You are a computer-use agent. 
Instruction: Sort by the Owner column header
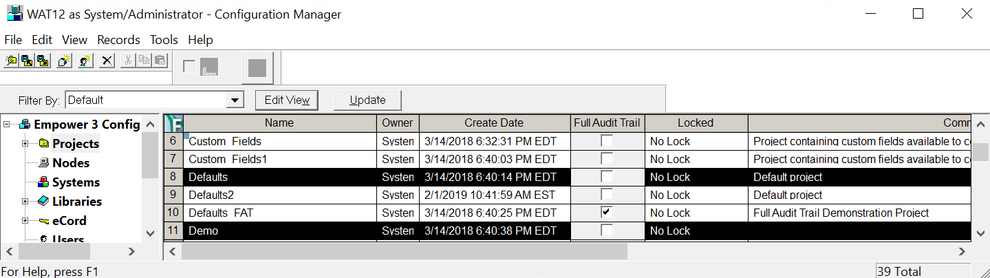[x=398, y=123]
